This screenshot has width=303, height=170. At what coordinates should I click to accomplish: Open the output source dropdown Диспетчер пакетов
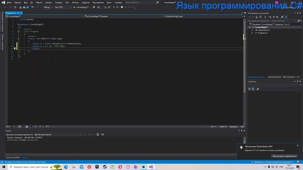pos(58,135)
